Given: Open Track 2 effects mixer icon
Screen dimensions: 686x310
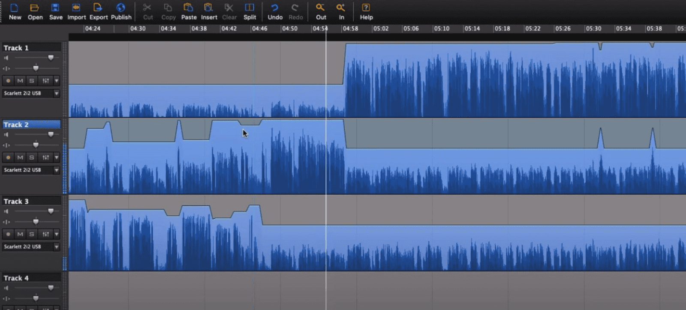Looking at the screenshot, I should click(45, 157).
